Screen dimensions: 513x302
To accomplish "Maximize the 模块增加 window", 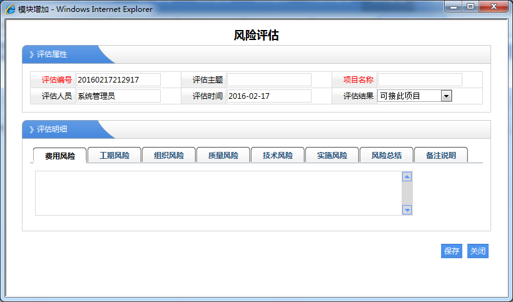I will tap(470, 6).
